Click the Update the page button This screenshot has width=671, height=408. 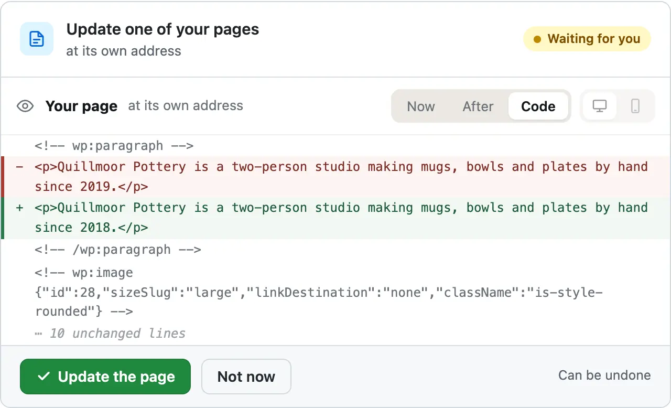[105, 377]
